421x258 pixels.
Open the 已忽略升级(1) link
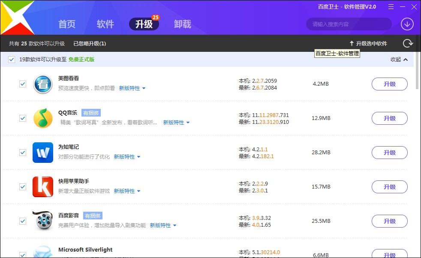(90, 43)
